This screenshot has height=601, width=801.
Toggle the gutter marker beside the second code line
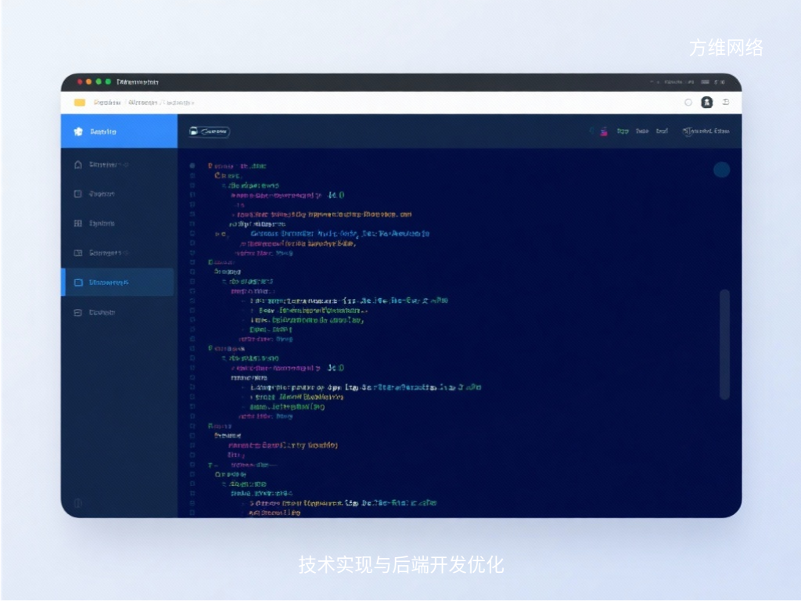(x=192, y=176)
